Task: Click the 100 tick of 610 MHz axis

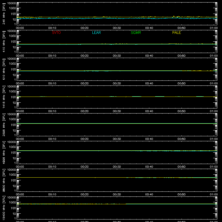Action: pos(13,69)
